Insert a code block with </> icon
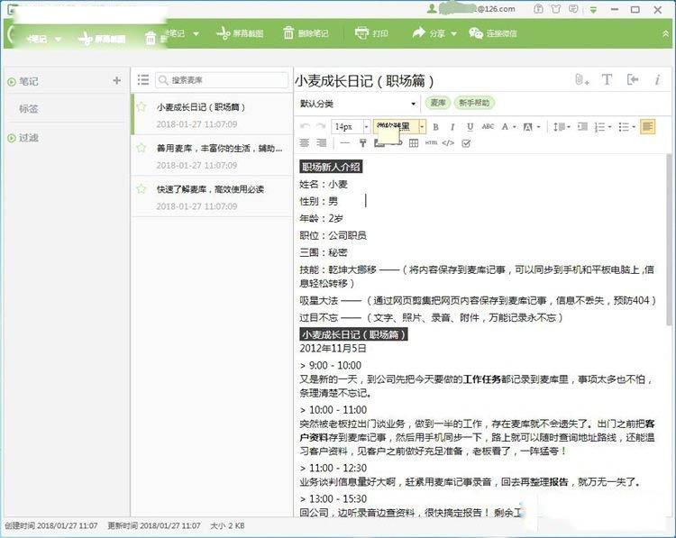Screen dimensions: 676x538 tap(448, 143)
